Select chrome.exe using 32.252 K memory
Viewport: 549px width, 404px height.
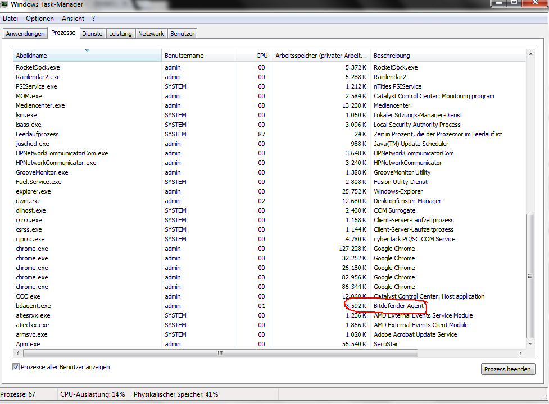coord(269,258)
